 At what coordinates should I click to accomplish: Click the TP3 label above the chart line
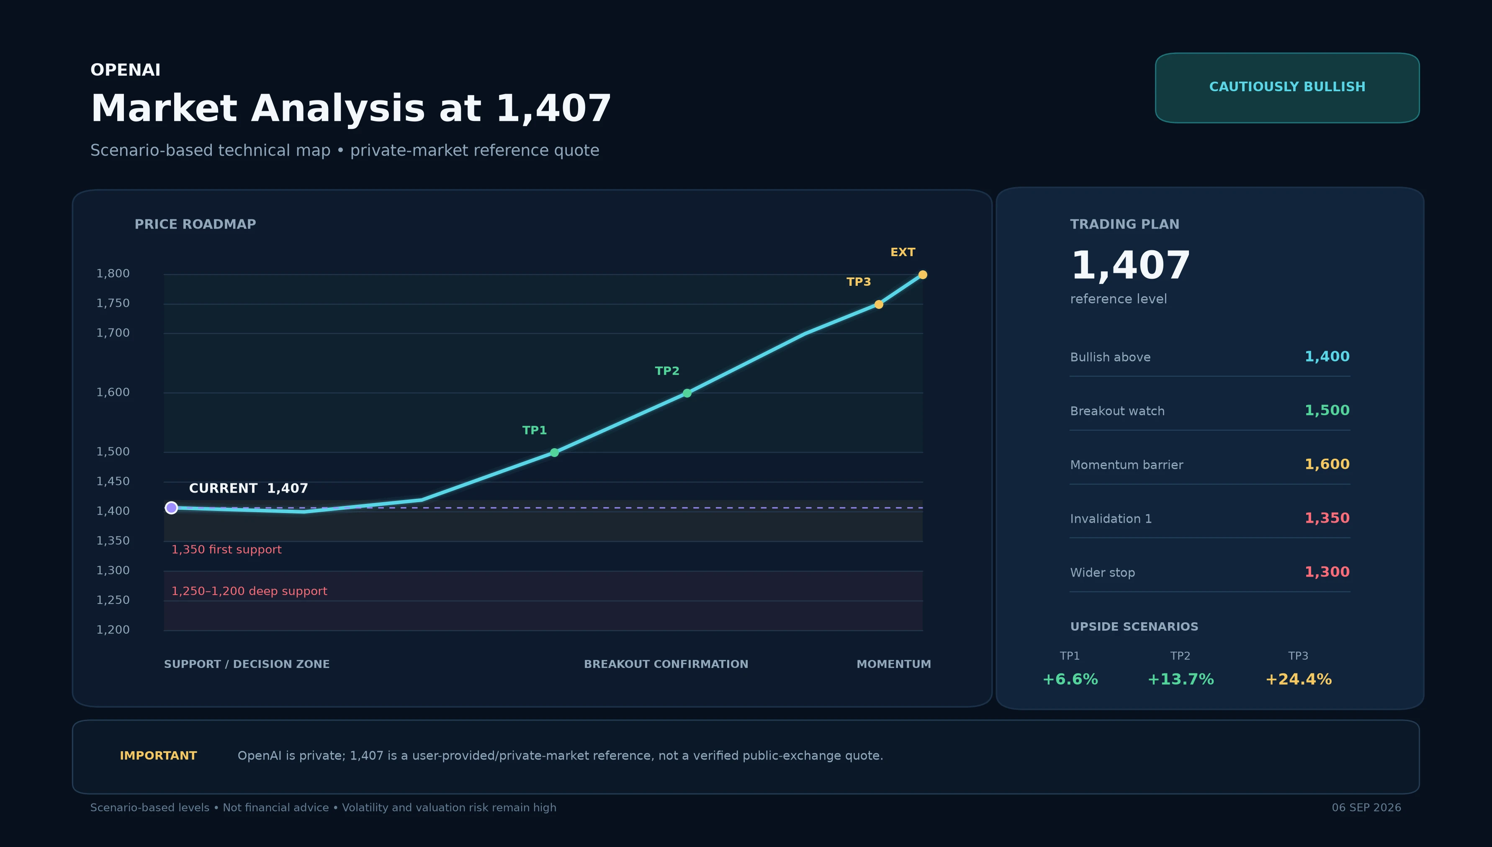(x=858, y=282)
